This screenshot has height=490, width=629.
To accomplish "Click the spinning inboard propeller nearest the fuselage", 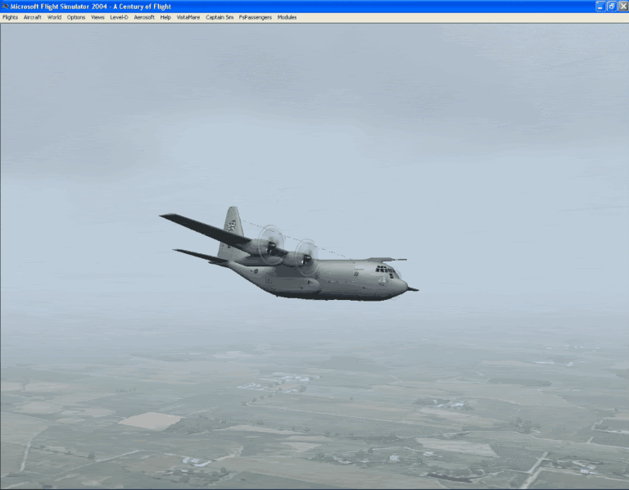I will pos(305,256).
